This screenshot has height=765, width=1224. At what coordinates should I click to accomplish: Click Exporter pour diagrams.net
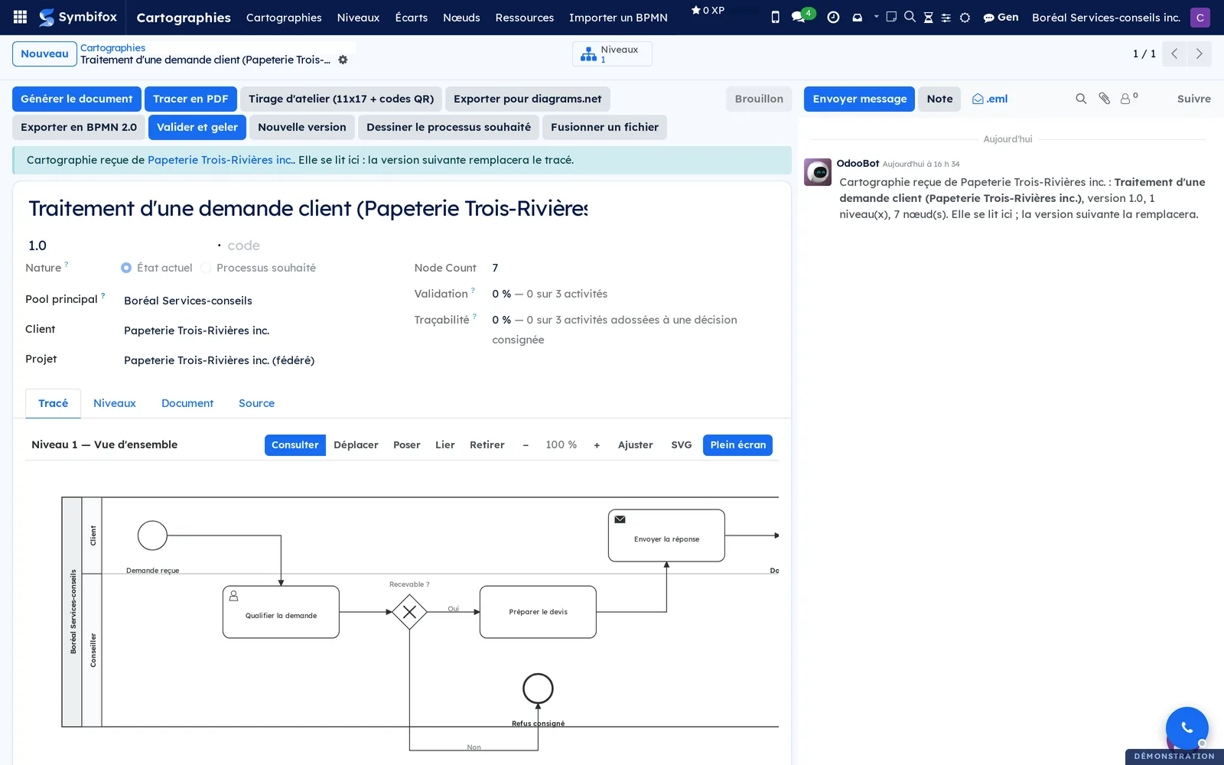[528, 99]
